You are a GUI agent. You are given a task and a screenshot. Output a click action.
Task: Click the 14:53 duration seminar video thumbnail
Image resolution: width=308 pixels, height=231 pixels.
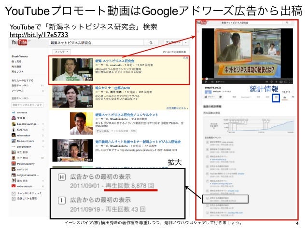pos(72,150)
